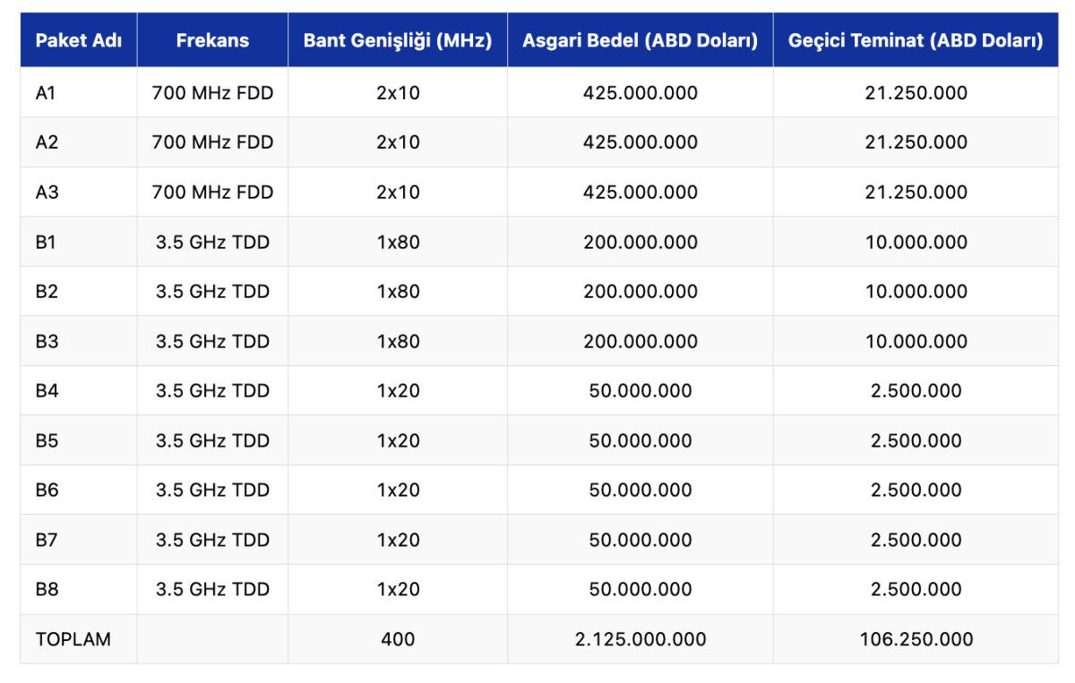The image size is (1075, 683).
Task: Click the A1 package name cell
Action: (x=46, y=93)
